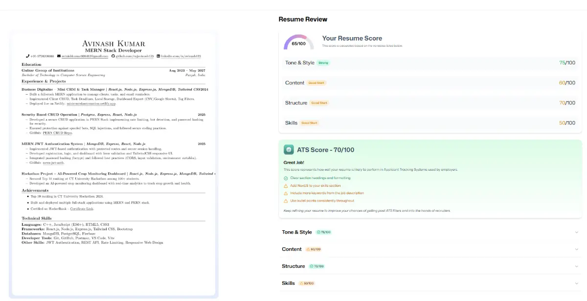
Task: Click the checkmark beside clear section headings
Action: tap(286, 178)
